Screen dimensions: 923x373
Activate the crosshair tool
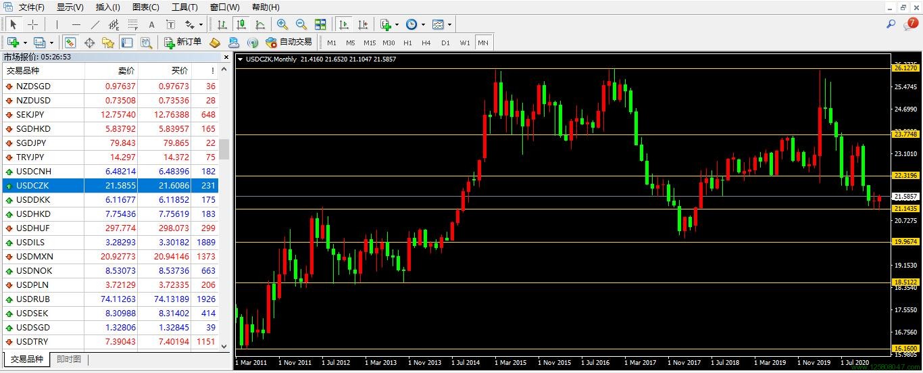point(32,24)
